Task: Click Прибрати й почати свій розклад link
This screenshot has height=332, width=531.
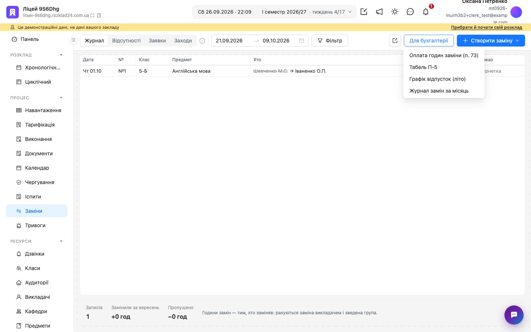Action: point(486,27)
